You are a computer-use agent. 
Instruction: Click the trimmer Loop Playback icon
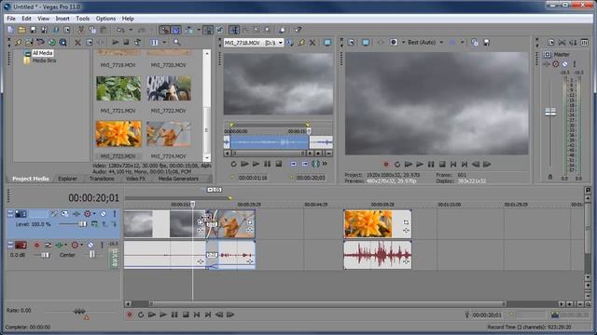[x=233, y=164]
